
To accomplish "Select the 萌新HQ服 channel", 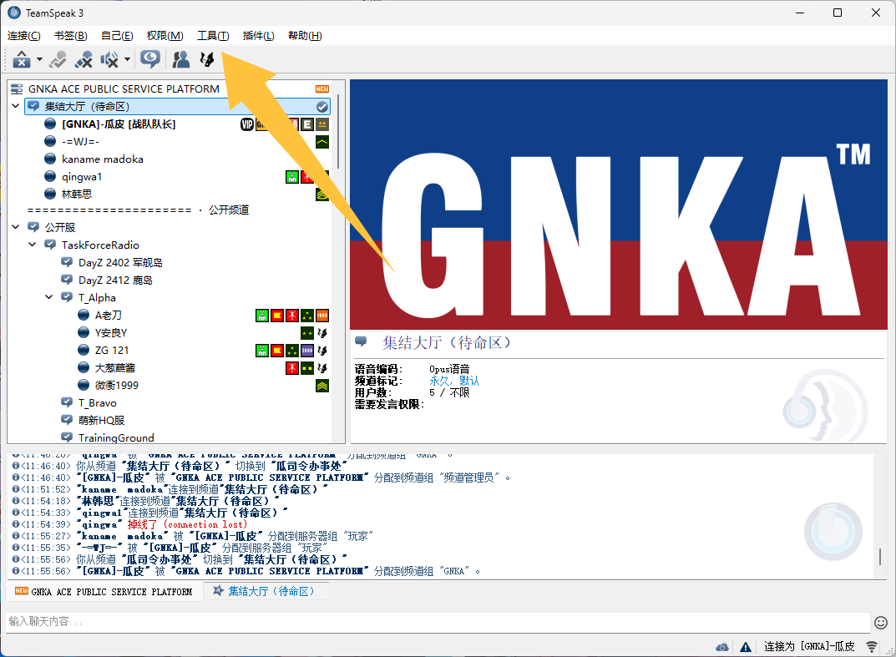I will tap(101, 420).
